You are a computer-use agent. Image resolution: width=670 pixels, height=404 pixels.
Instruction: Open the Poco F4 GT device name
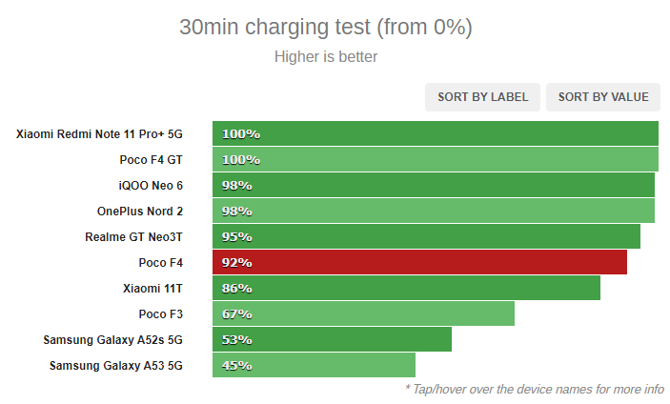point(151,160)
